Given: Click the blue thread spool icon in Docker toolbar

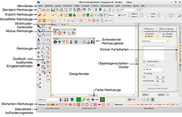Looking at the screenshot, I should click(x=76, y=42).
